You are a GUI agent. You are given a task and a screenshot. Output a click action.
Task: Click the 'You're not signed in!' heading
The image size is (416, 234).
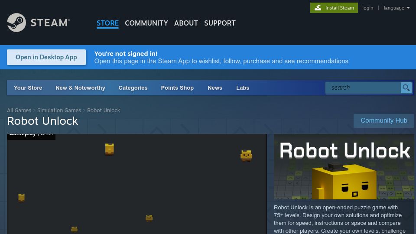126,54
